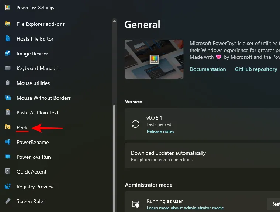Click the Administrator mode section heading
This screenshot has width=280, height=212.
click(149, 185)
